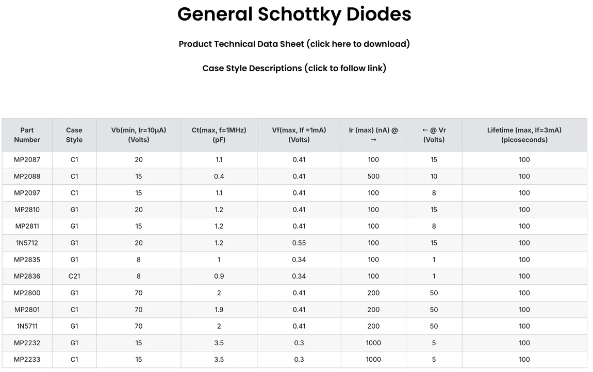Select the Lifetime (max, If=3mA) header
This screenshot has height=372, width=593.
(524, 135)
